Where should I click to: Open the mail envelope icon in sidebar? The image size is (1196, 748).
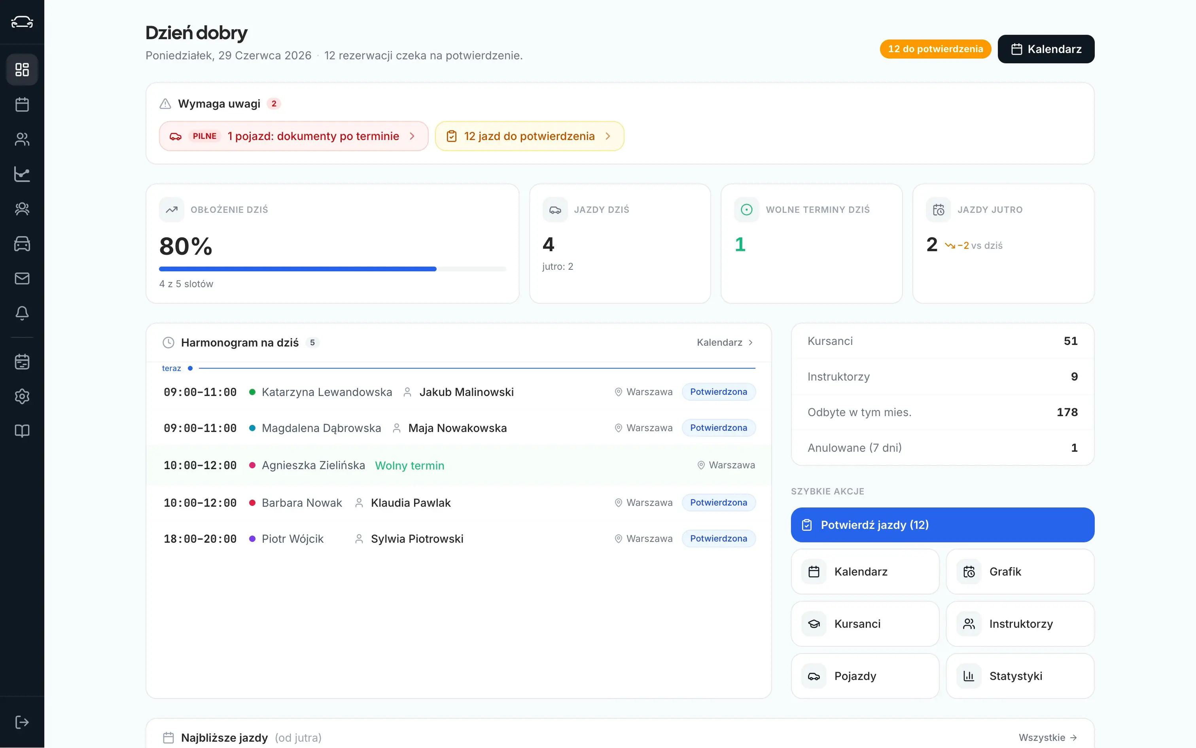[x=22, y=278]
